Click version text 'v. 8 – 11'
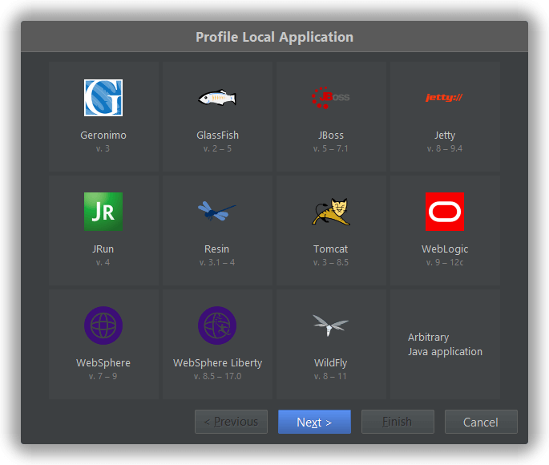This screenshot has width=549, height=465. click(x=330, y=376)
